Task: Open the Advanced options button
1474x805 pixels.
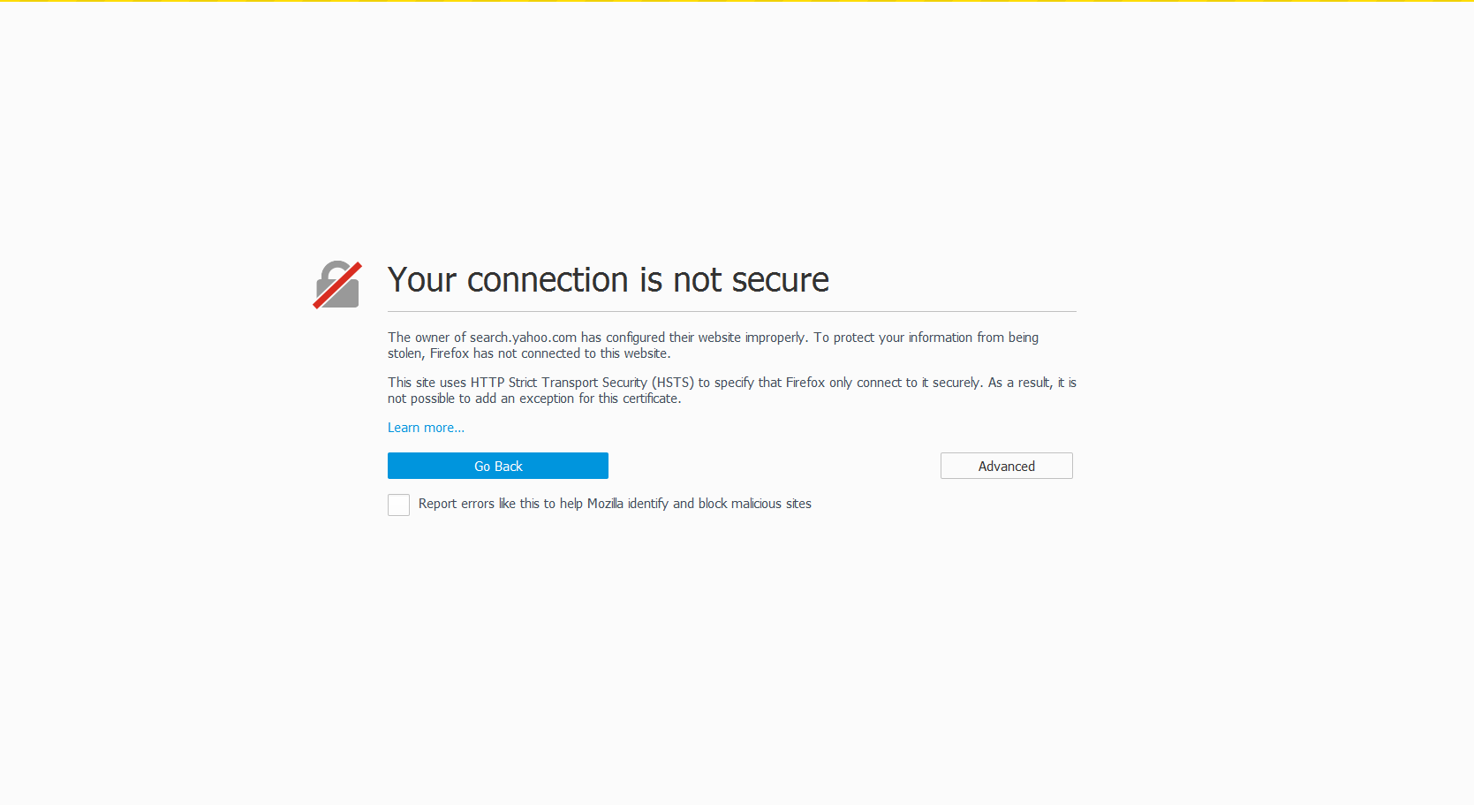Action: tap(1006, 466)
